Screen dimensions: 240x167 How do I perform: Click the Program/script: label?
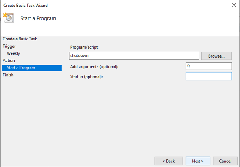point(84,47)
